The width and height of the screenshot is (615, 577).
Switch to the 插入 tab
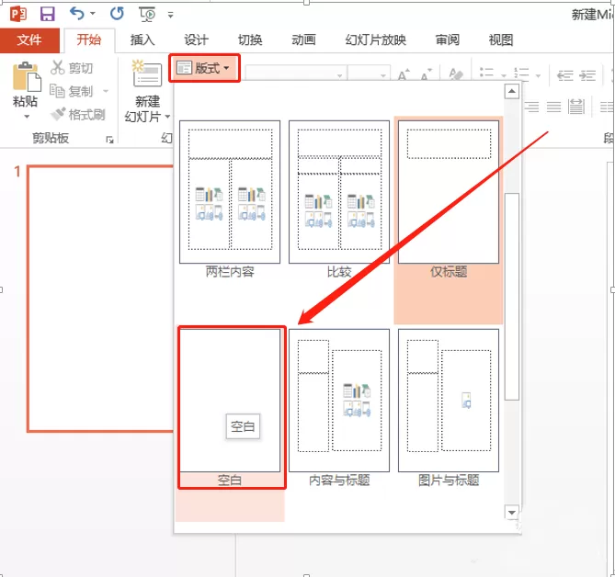coord(142,40)
